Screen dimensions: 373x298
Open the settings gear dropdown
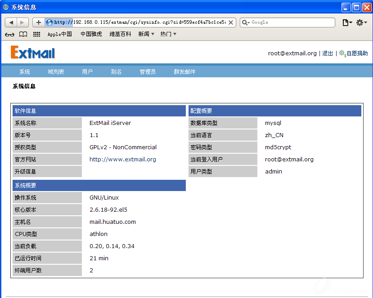click(361, 22)
